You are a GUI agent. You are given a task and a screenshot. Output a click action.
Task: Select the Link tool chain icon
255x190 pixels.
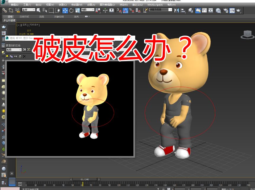tap(5, 10)
